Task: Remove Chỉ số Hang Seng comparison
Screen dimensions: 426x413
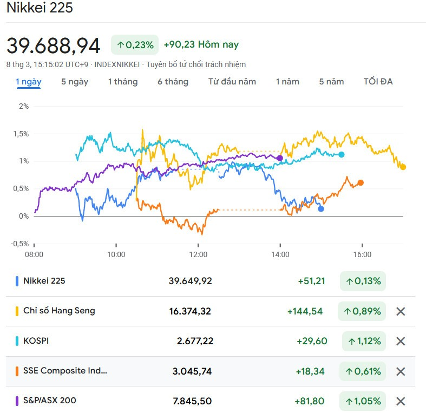Action: pos(401,311)
